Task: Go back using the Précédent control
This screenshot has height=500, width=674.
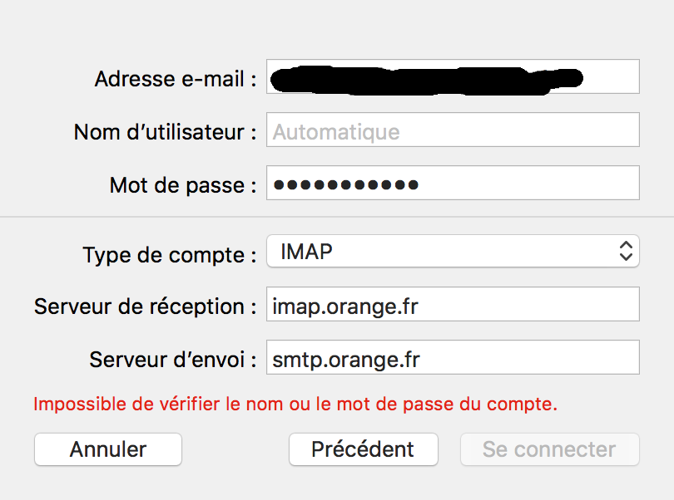Action: (364, 449)
